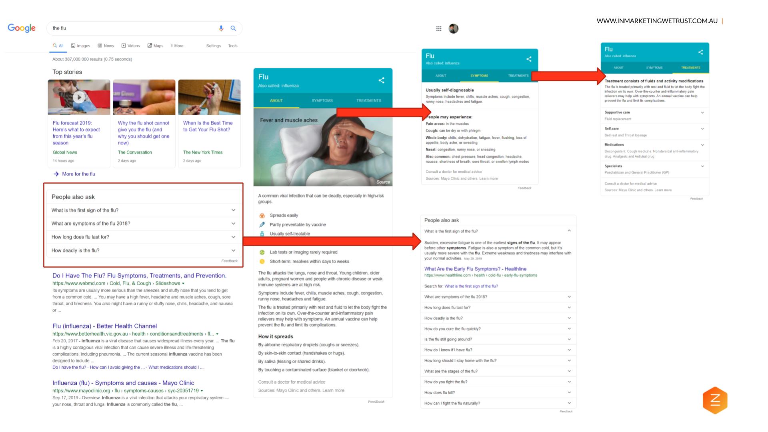This screenshot has width=768, height=432.
Task: Collapse the open first sign of the flu answer
Action: (x=569, y=231)
